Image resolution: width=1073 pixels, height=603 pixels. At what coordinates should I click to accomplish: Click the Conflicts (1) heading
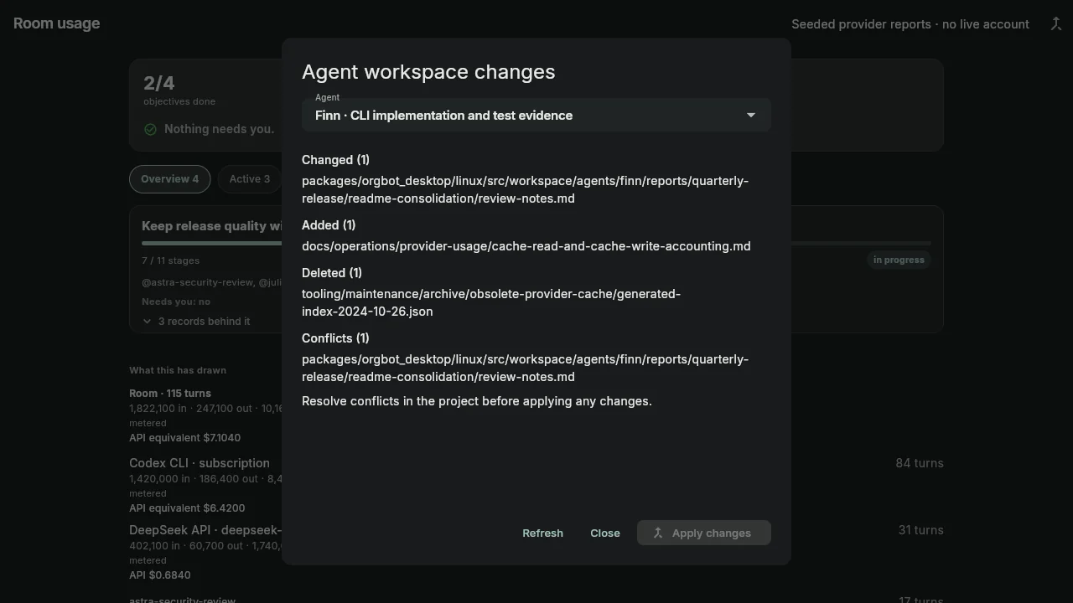335,338
